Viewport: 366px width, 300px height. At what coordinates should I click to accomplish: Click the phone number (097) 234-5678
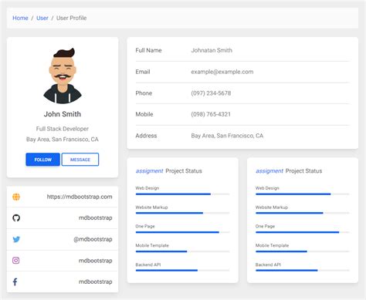coord(211,93)
